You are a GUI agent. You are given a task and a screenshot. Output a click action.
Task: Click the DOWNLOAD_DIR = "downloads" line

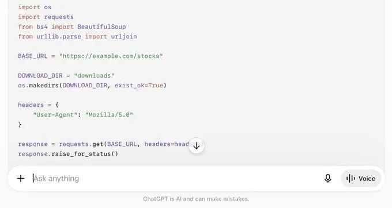pyautogui.click(x=66, y=75)
